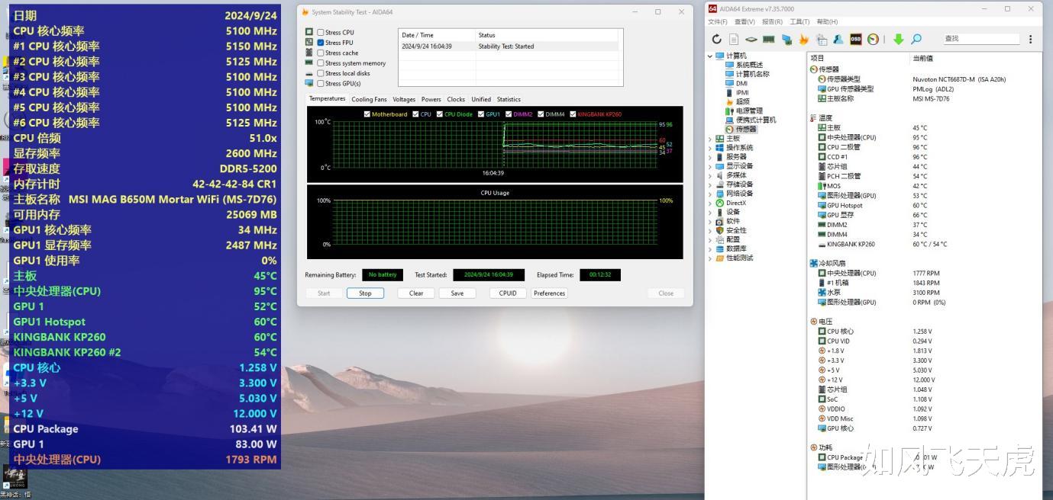Launch System Stability Test via flame toolbar icon
Viewport: 1053px width, 500px height.
pos(804,39)
